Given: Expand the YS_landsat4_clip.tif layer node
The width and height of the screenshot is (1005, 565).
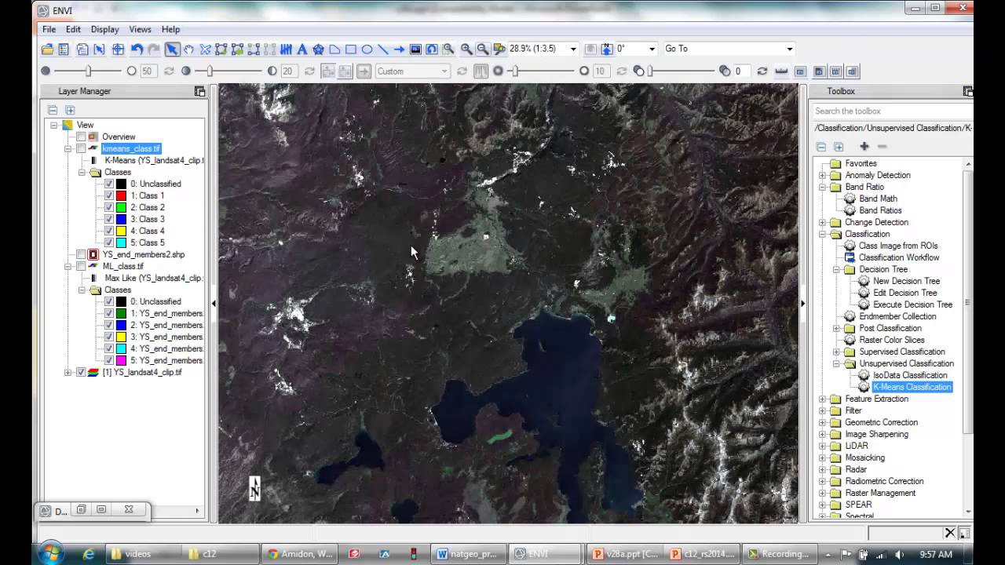Looking at the screenshot, I should coord(68,372).
